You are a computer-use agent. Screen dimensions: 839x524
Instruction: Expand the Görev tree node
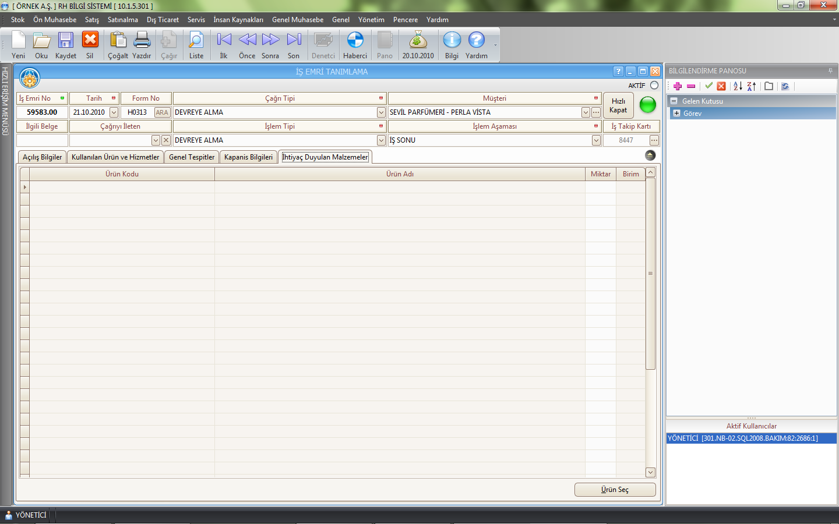(677, 114)
